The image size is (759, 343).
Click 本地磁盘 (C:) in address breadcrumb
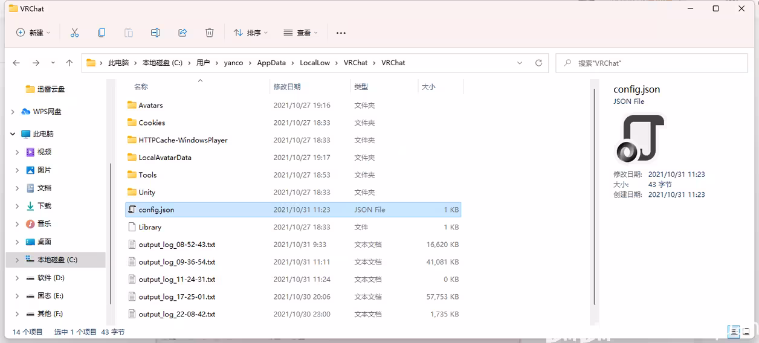click(162, 63)
